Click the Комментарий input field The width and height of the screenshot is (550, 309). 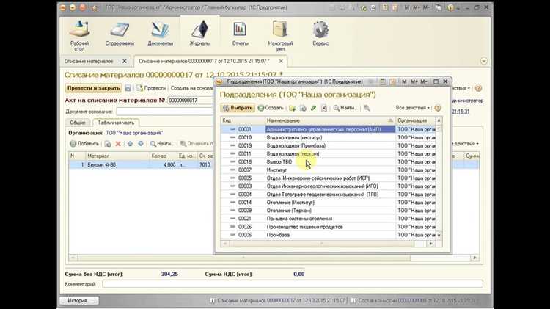coord(292,284)
